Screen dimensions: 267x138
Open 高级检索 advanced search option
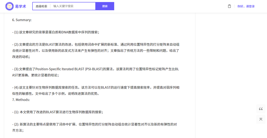[41, 6]
